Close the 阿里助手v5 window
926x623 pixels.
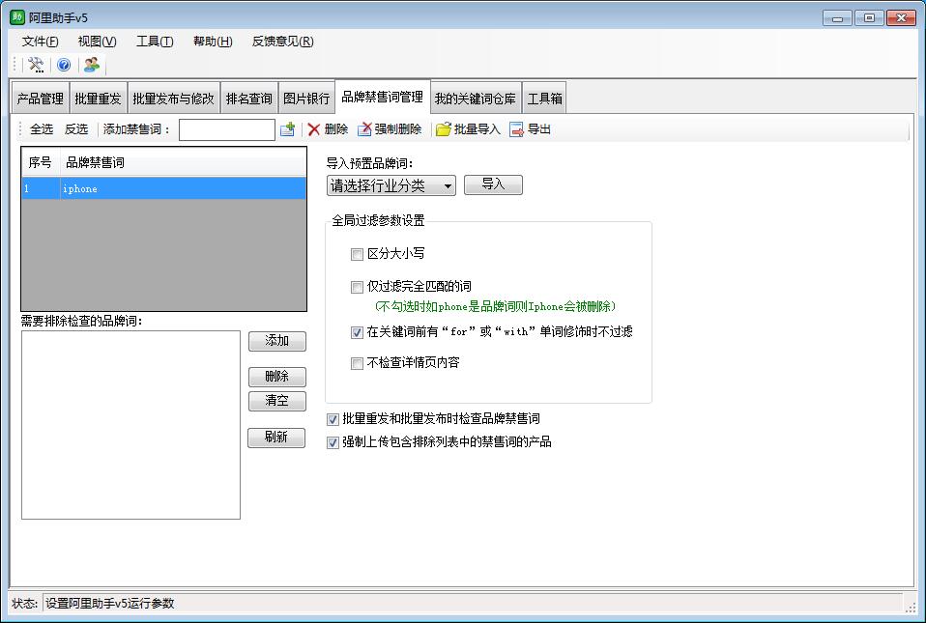click(901, 17)
